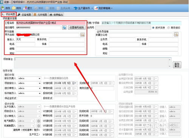189x138 pixels.
Task: Click the 保证金形式 input field
Action: click(29, 98)
